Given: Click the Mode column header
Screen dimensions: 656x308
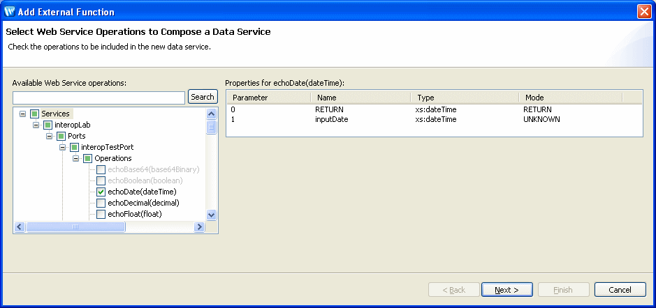Looking at the screenshot, I should [x=571, y=98].
